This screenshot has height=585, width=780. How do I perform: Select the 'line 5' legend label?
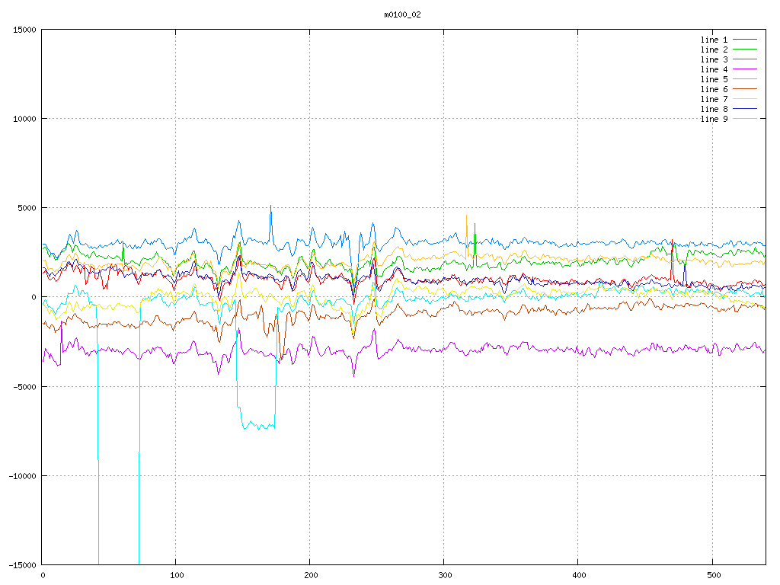click(x=714, y=79)
